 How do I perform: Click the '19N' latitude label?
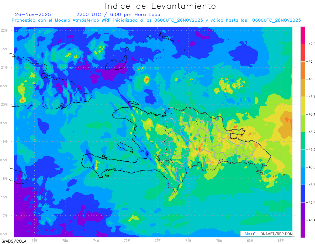point(4,142)
